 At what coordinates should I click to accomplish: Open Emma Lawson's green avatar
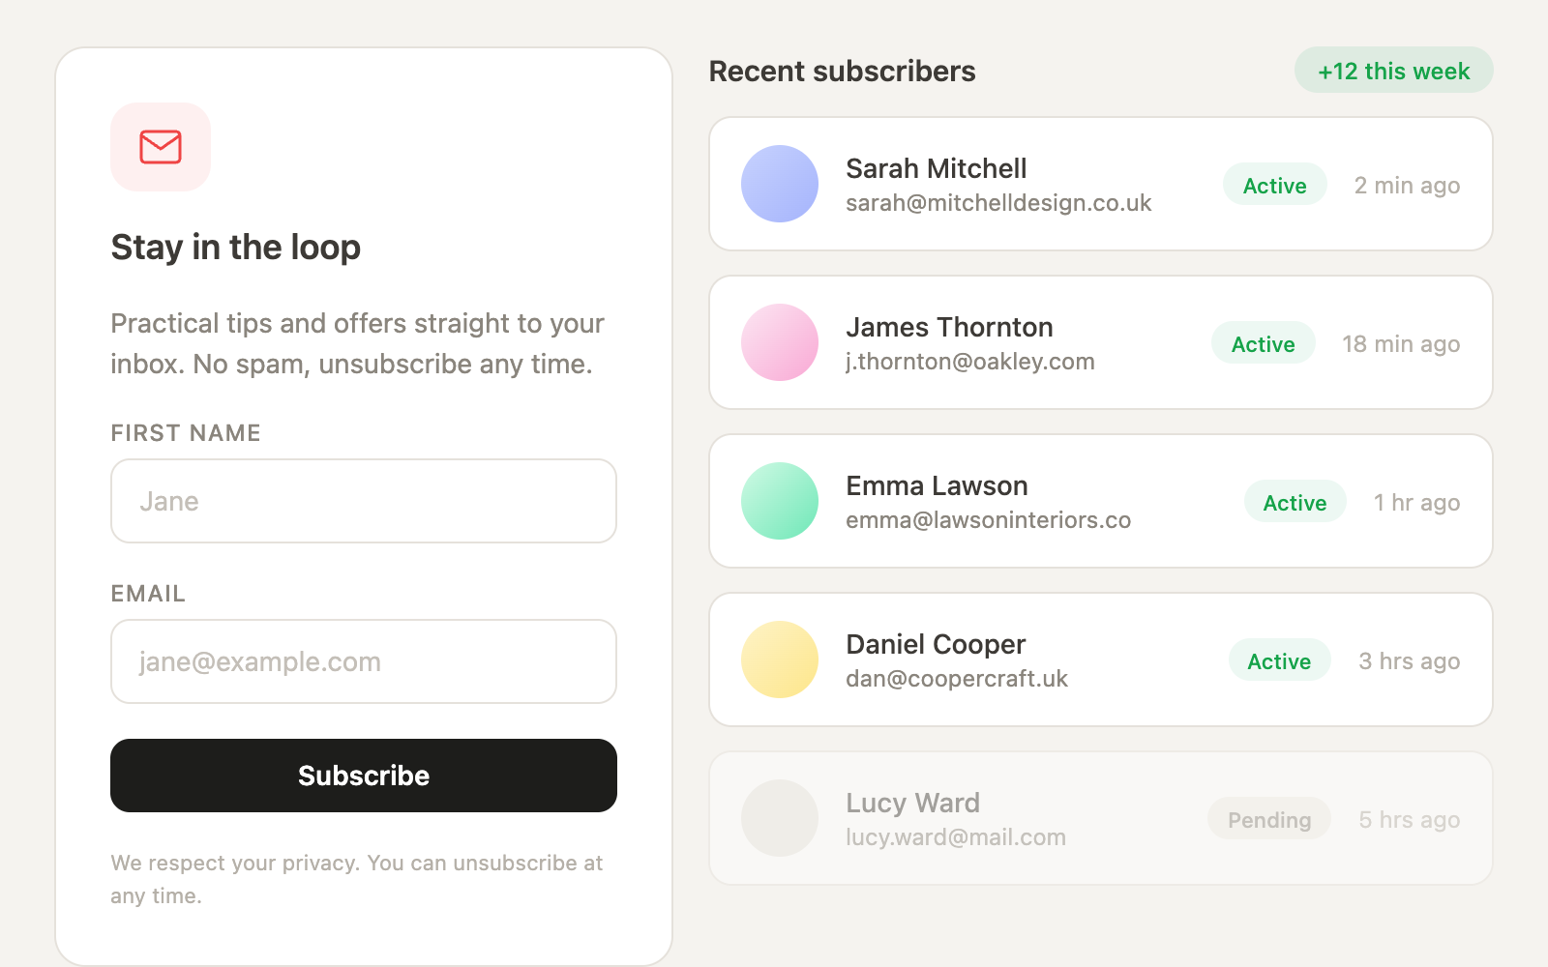[x=780, y=501]
